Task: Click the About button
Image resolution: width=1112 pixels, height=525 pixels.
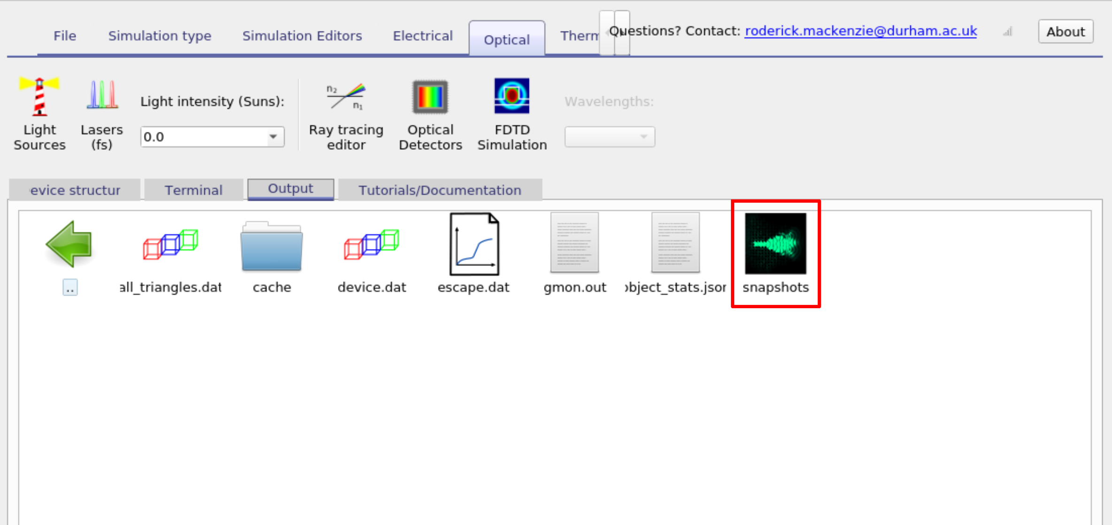Action: coord(1065,31)
